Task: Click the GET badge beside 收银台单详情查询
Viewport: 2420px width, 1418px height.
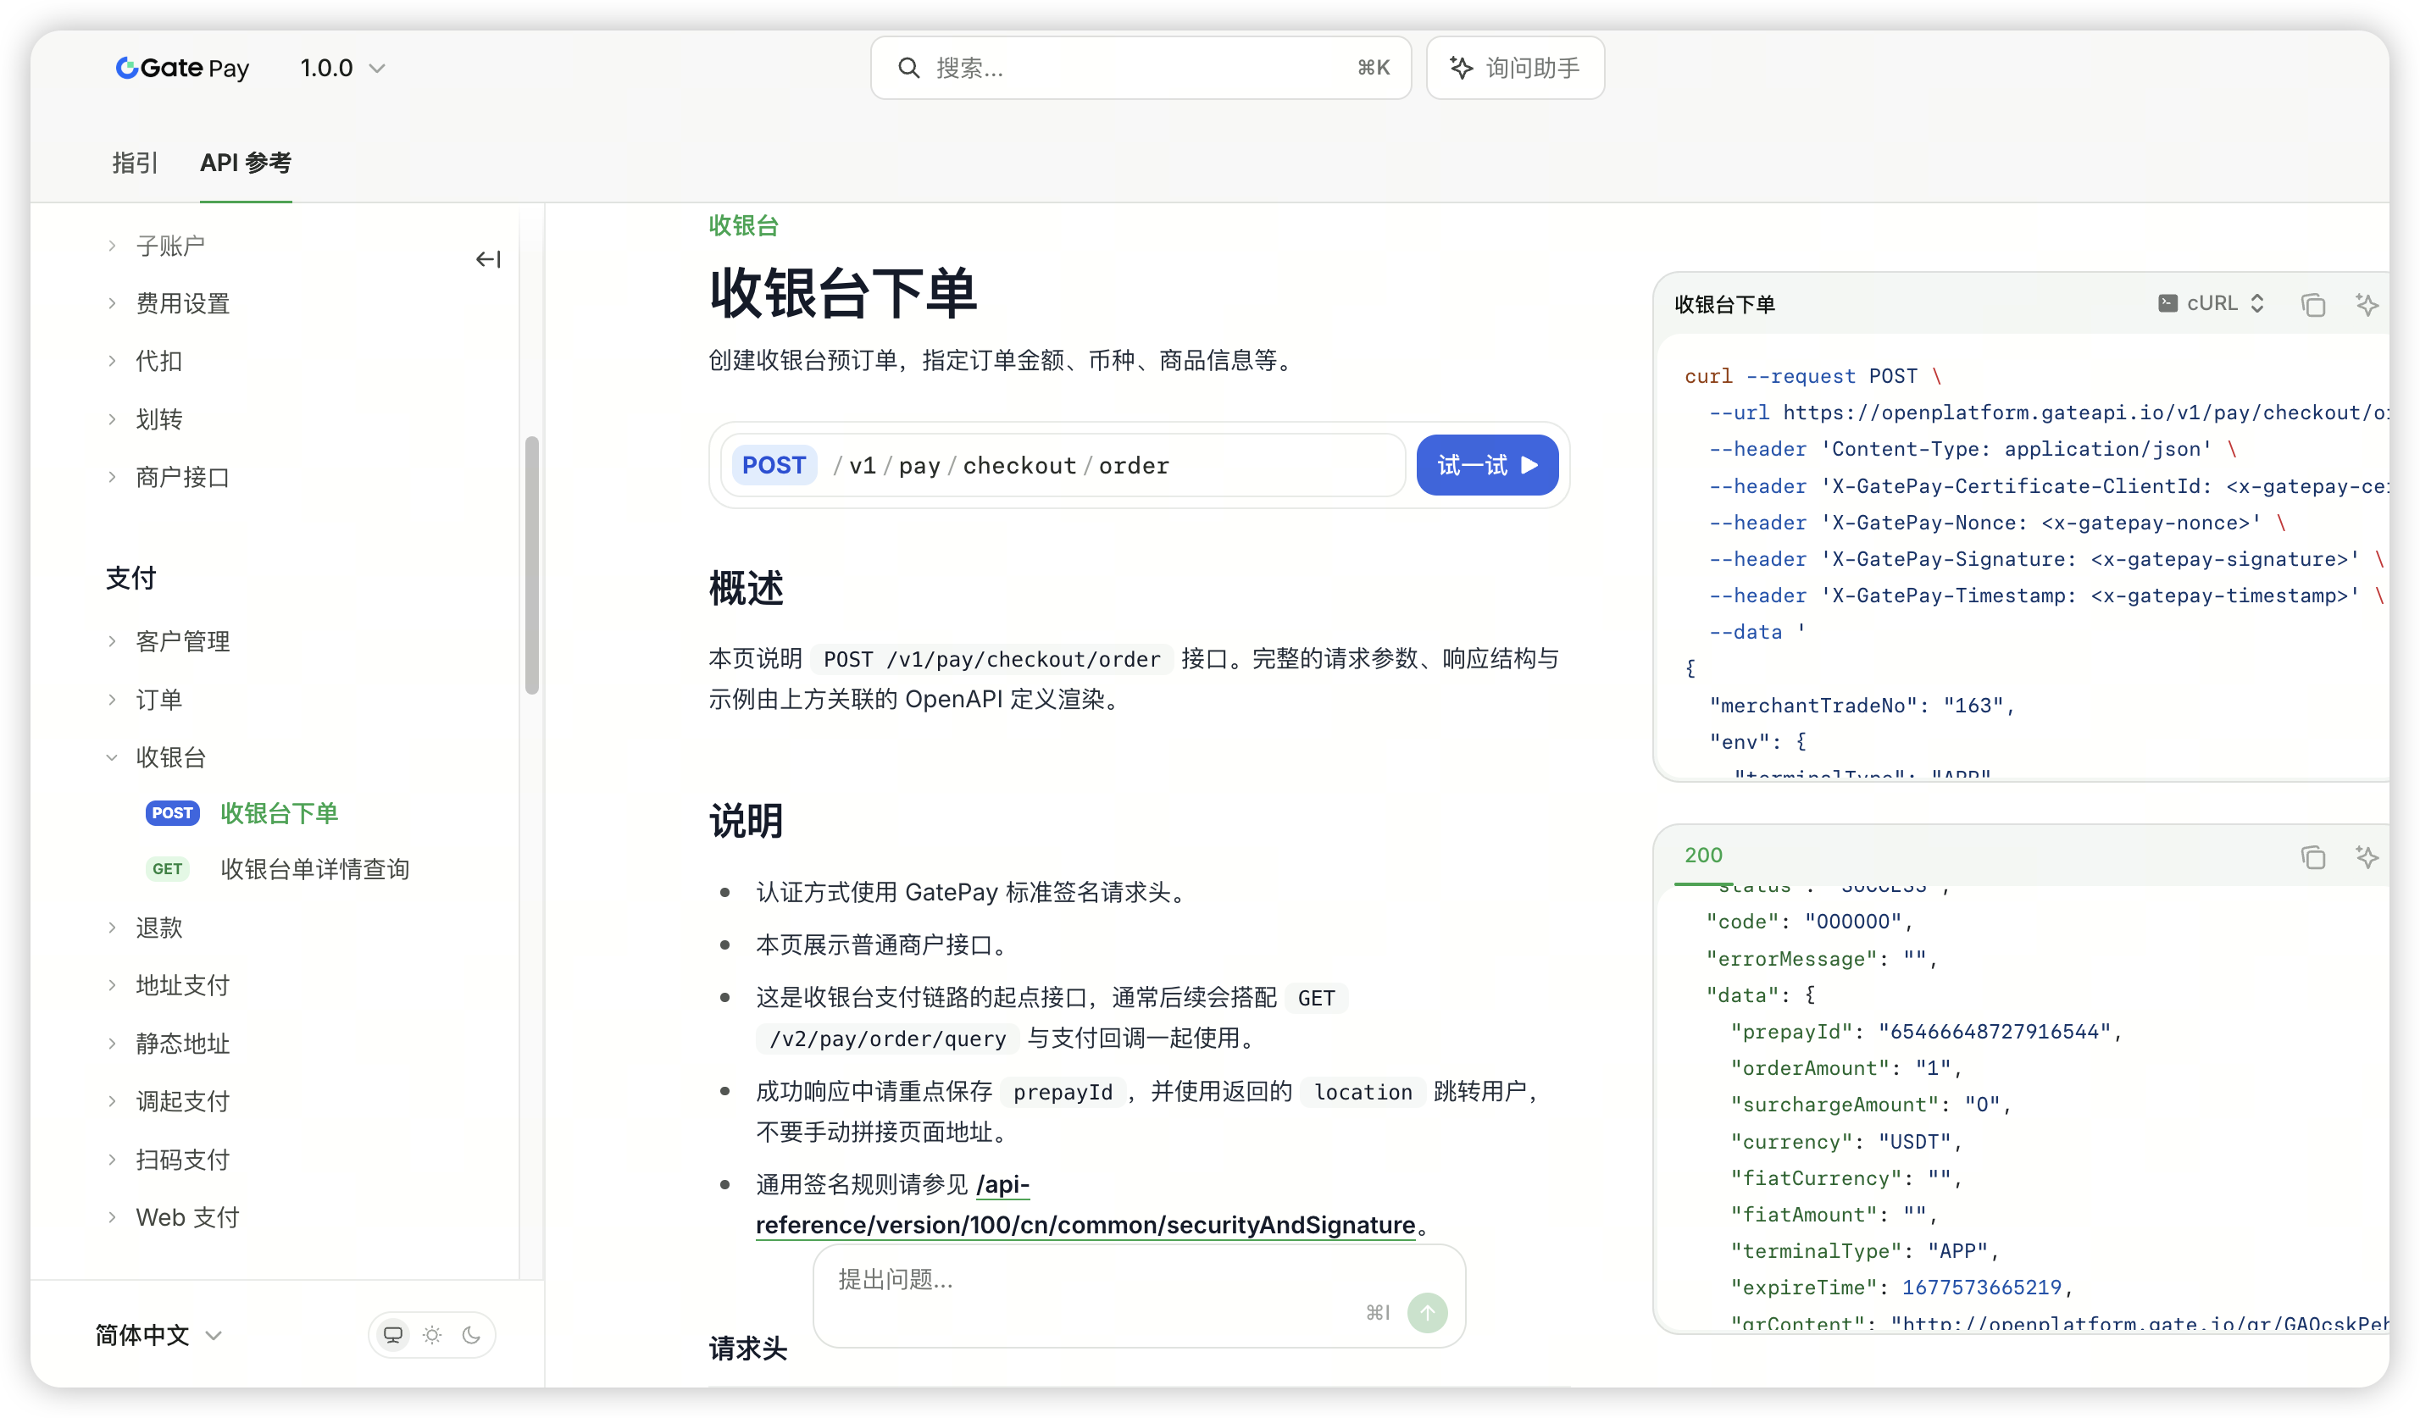Action: (167, 869)
